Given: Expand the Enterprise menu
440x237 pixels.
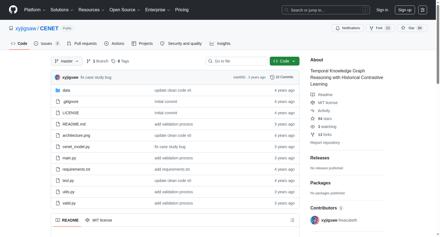Looking at the screenshot, I should point(158,10).
